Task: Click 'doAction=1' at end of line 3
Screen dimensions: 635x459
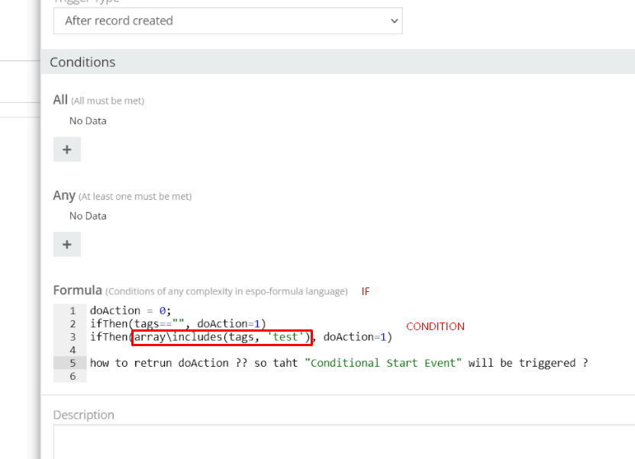Action: coord(354,337)
